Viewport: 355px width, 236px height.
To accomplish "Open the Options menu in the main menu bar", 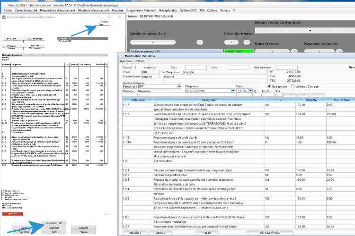I will [212, 10].
